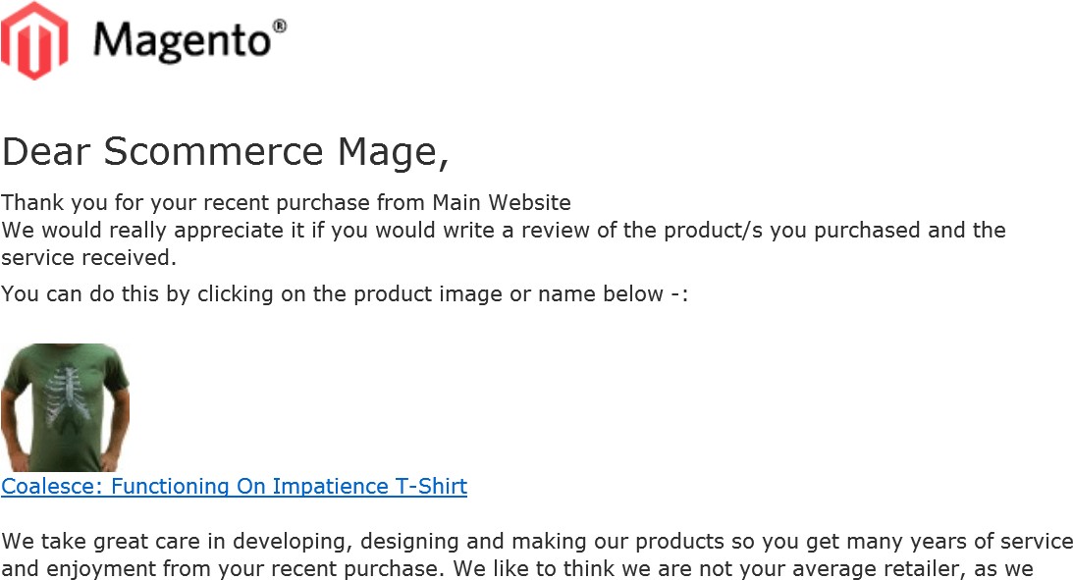Image resolution: width=1073 pixels, height=580 pixels.
Task: Click the Magento wordmark text
Action: click(x=182, y=41)
